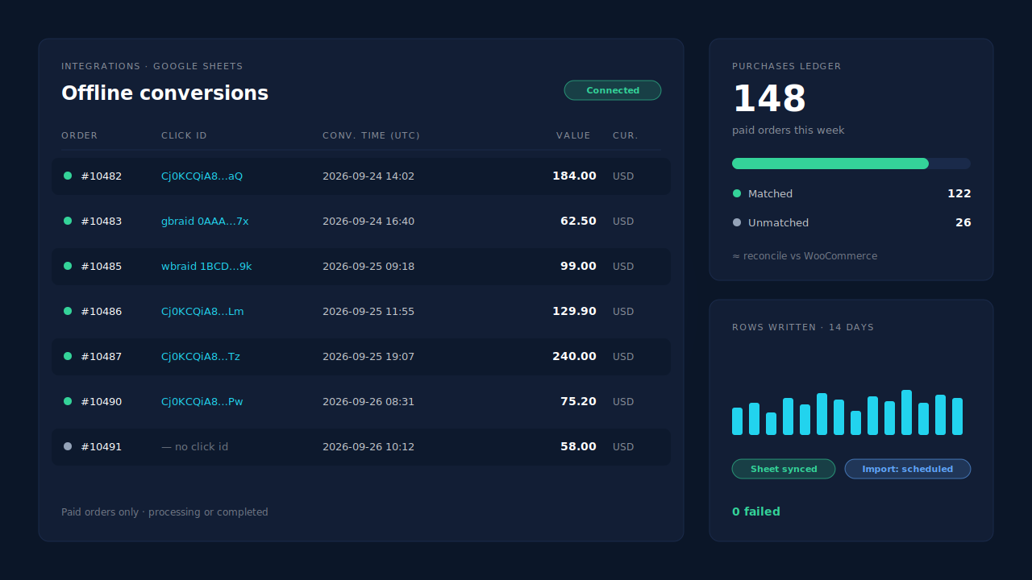The height and width of the screenshot is (580, 1032).
Task: Click the value 184.00
Action: (x=574, y=176)
